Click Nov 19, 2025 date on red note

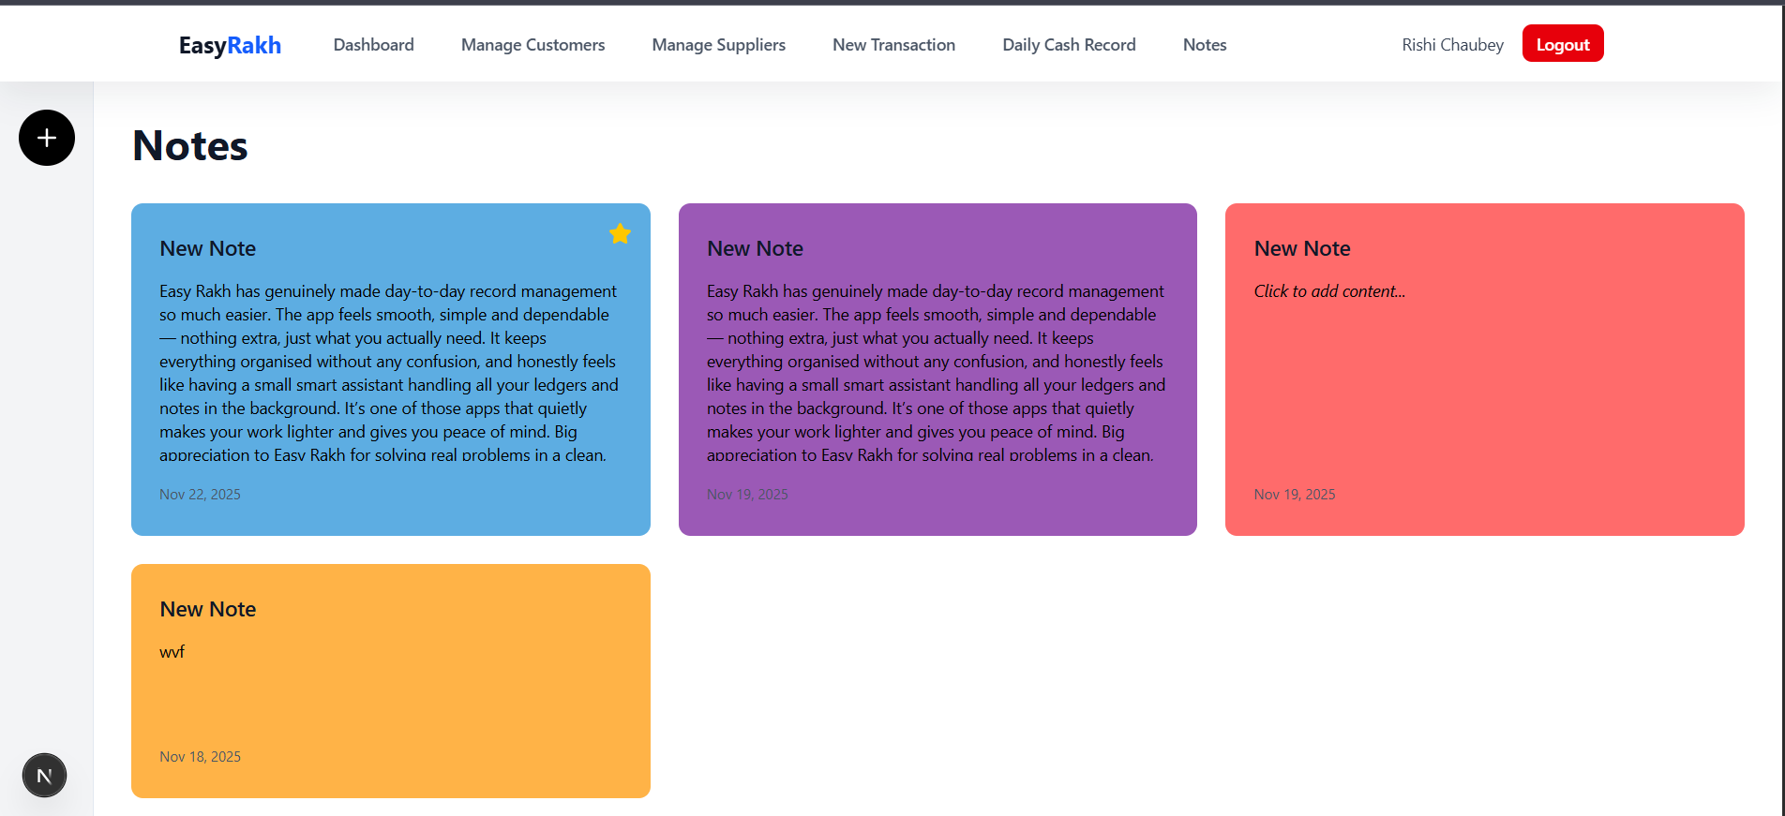click(x=1295, y=495)
